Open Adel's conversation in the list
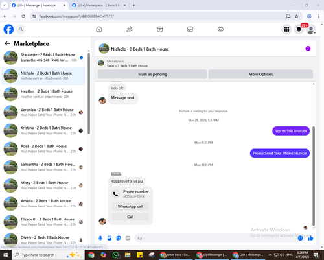324x260 pixels. [x=43, y=148]
